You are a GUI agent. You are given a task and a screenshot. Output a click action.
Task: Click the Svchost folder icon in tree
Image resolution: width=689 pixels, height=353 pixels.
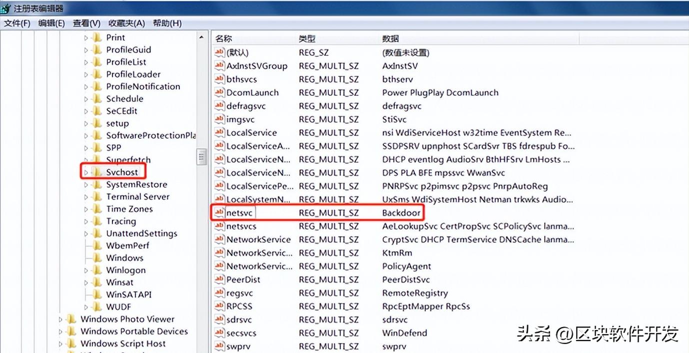(x=97, y=172)
